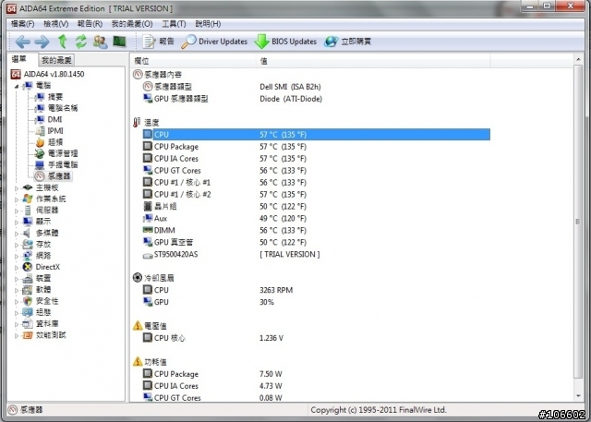This screenshot has height=422, width=591.
Task: Click the green monitor graph toolbar icon
Action: (119, 42)
